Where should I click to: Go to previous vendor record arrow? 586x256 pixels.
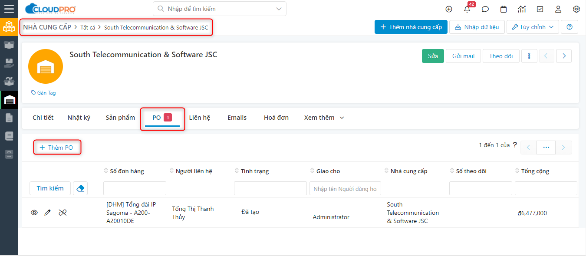(x=546, y=56)
